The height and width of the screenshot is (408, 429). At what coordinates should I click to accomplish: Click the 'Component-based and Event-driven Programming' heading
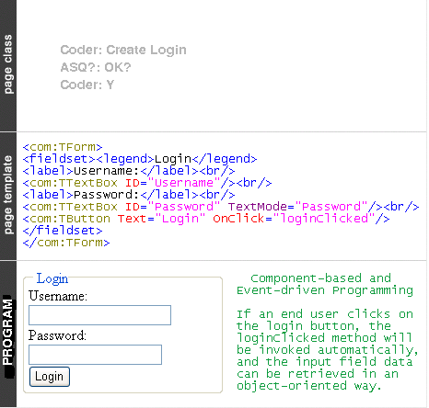[325, 284]
